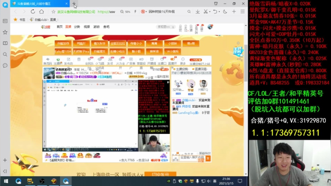Screen dimensions: 331x186
Task: Click 福利签到 check-in link
Action: pyautogui.click(x=163, y=76)
